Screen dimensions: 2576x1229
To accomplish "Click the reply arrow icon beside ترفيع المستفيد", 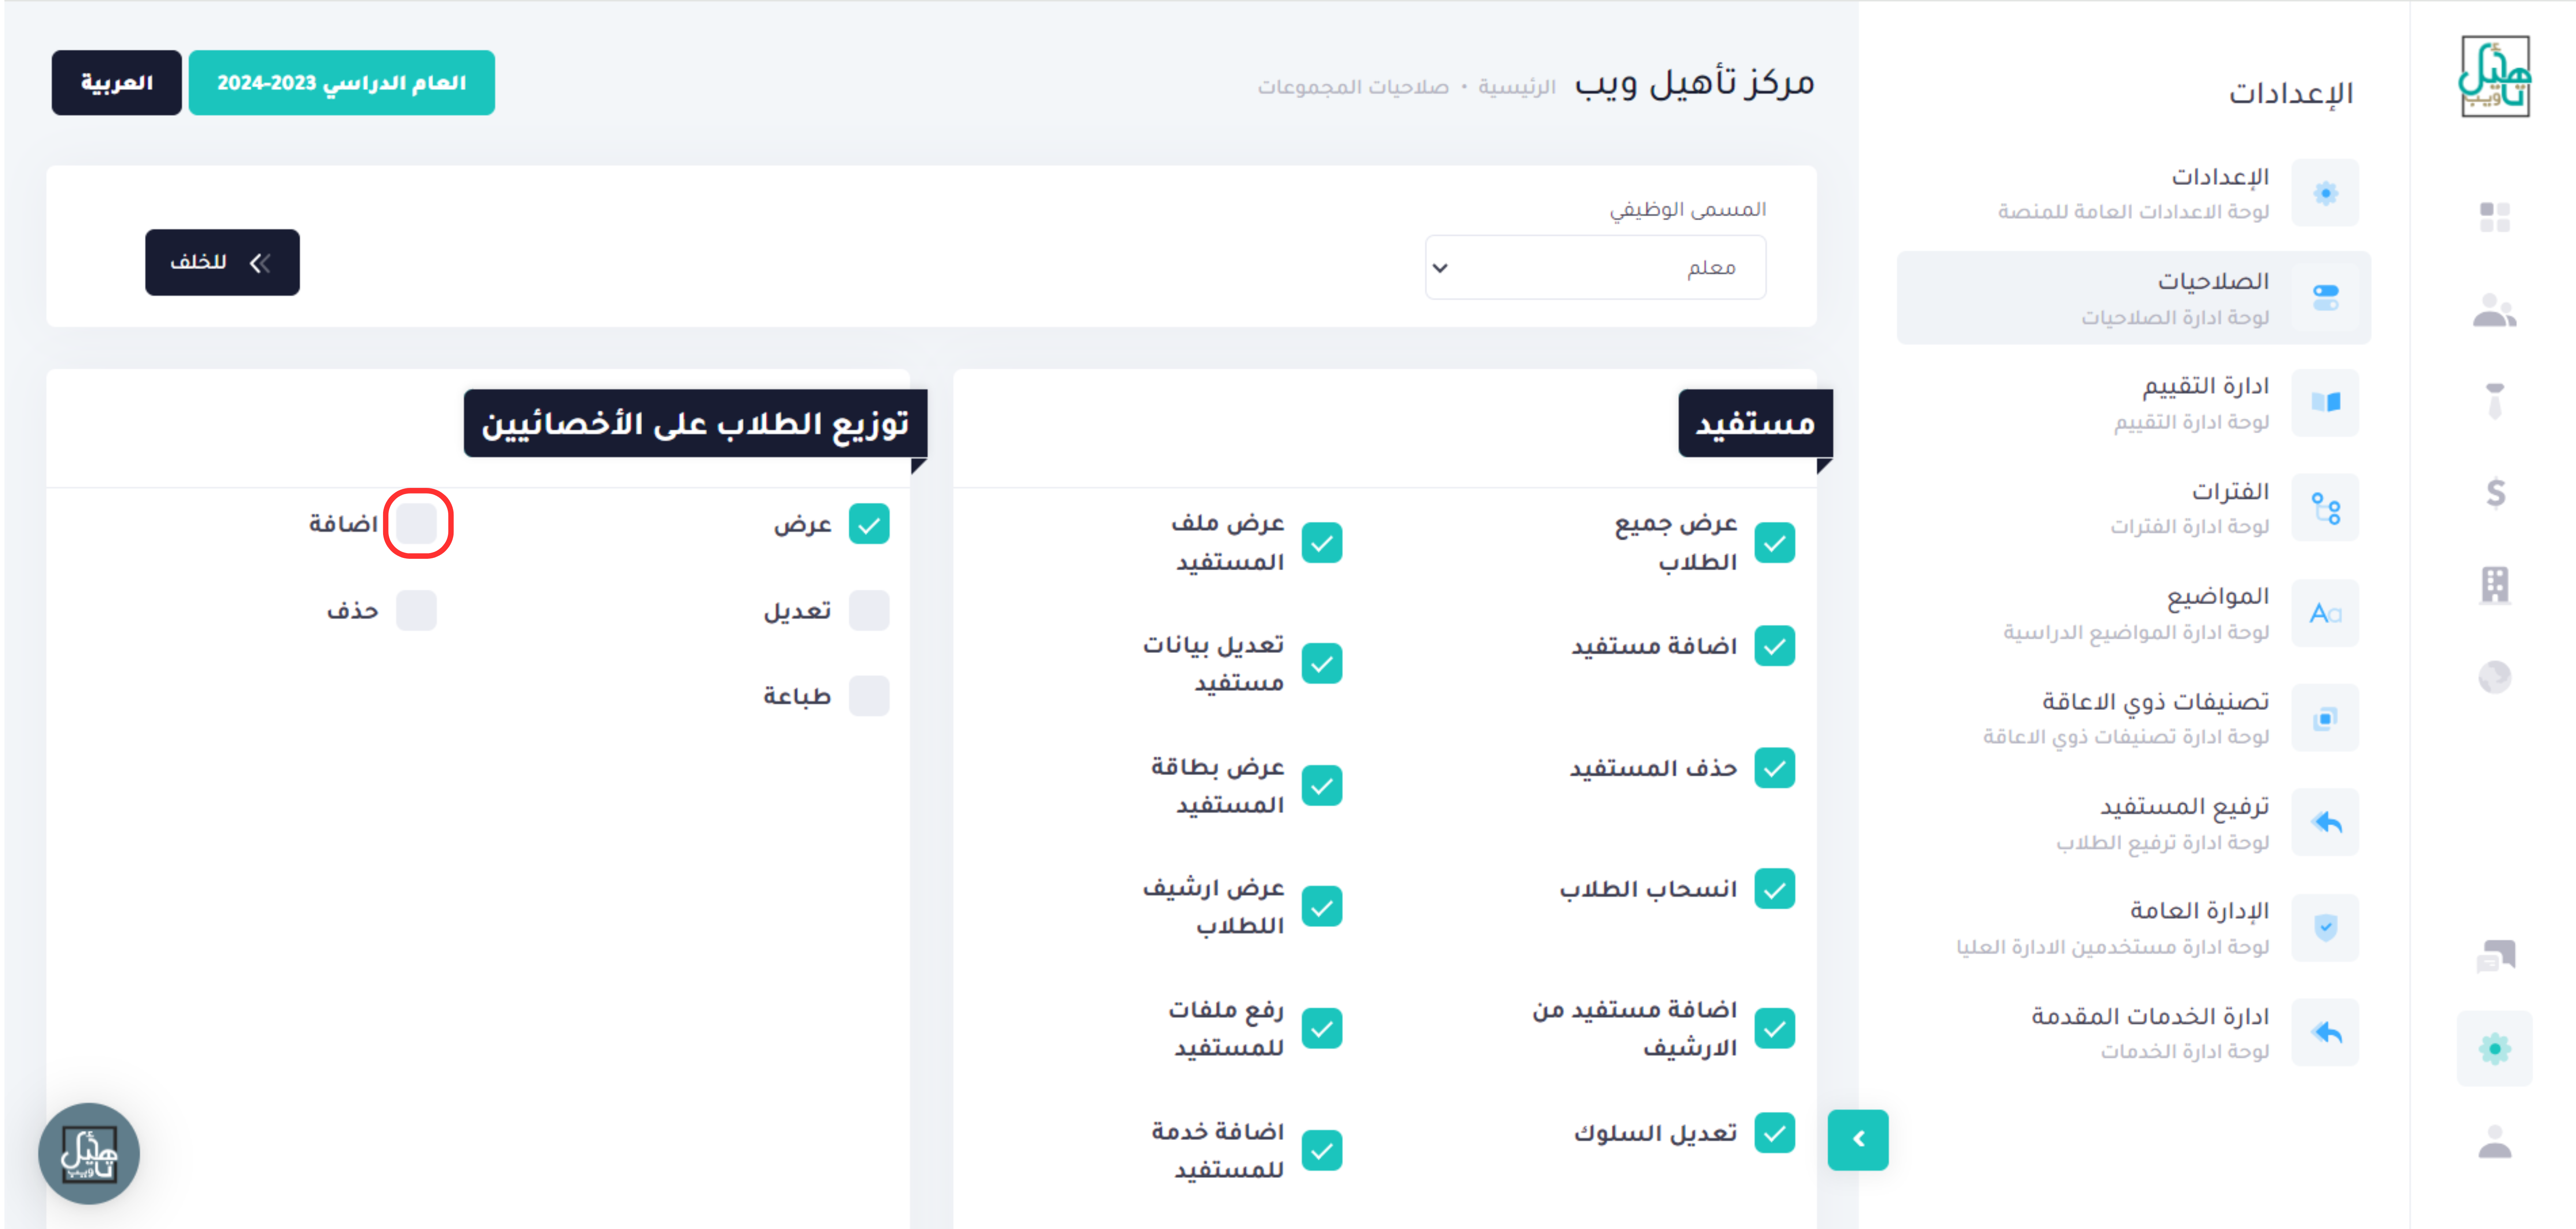I will [2325, 823].
